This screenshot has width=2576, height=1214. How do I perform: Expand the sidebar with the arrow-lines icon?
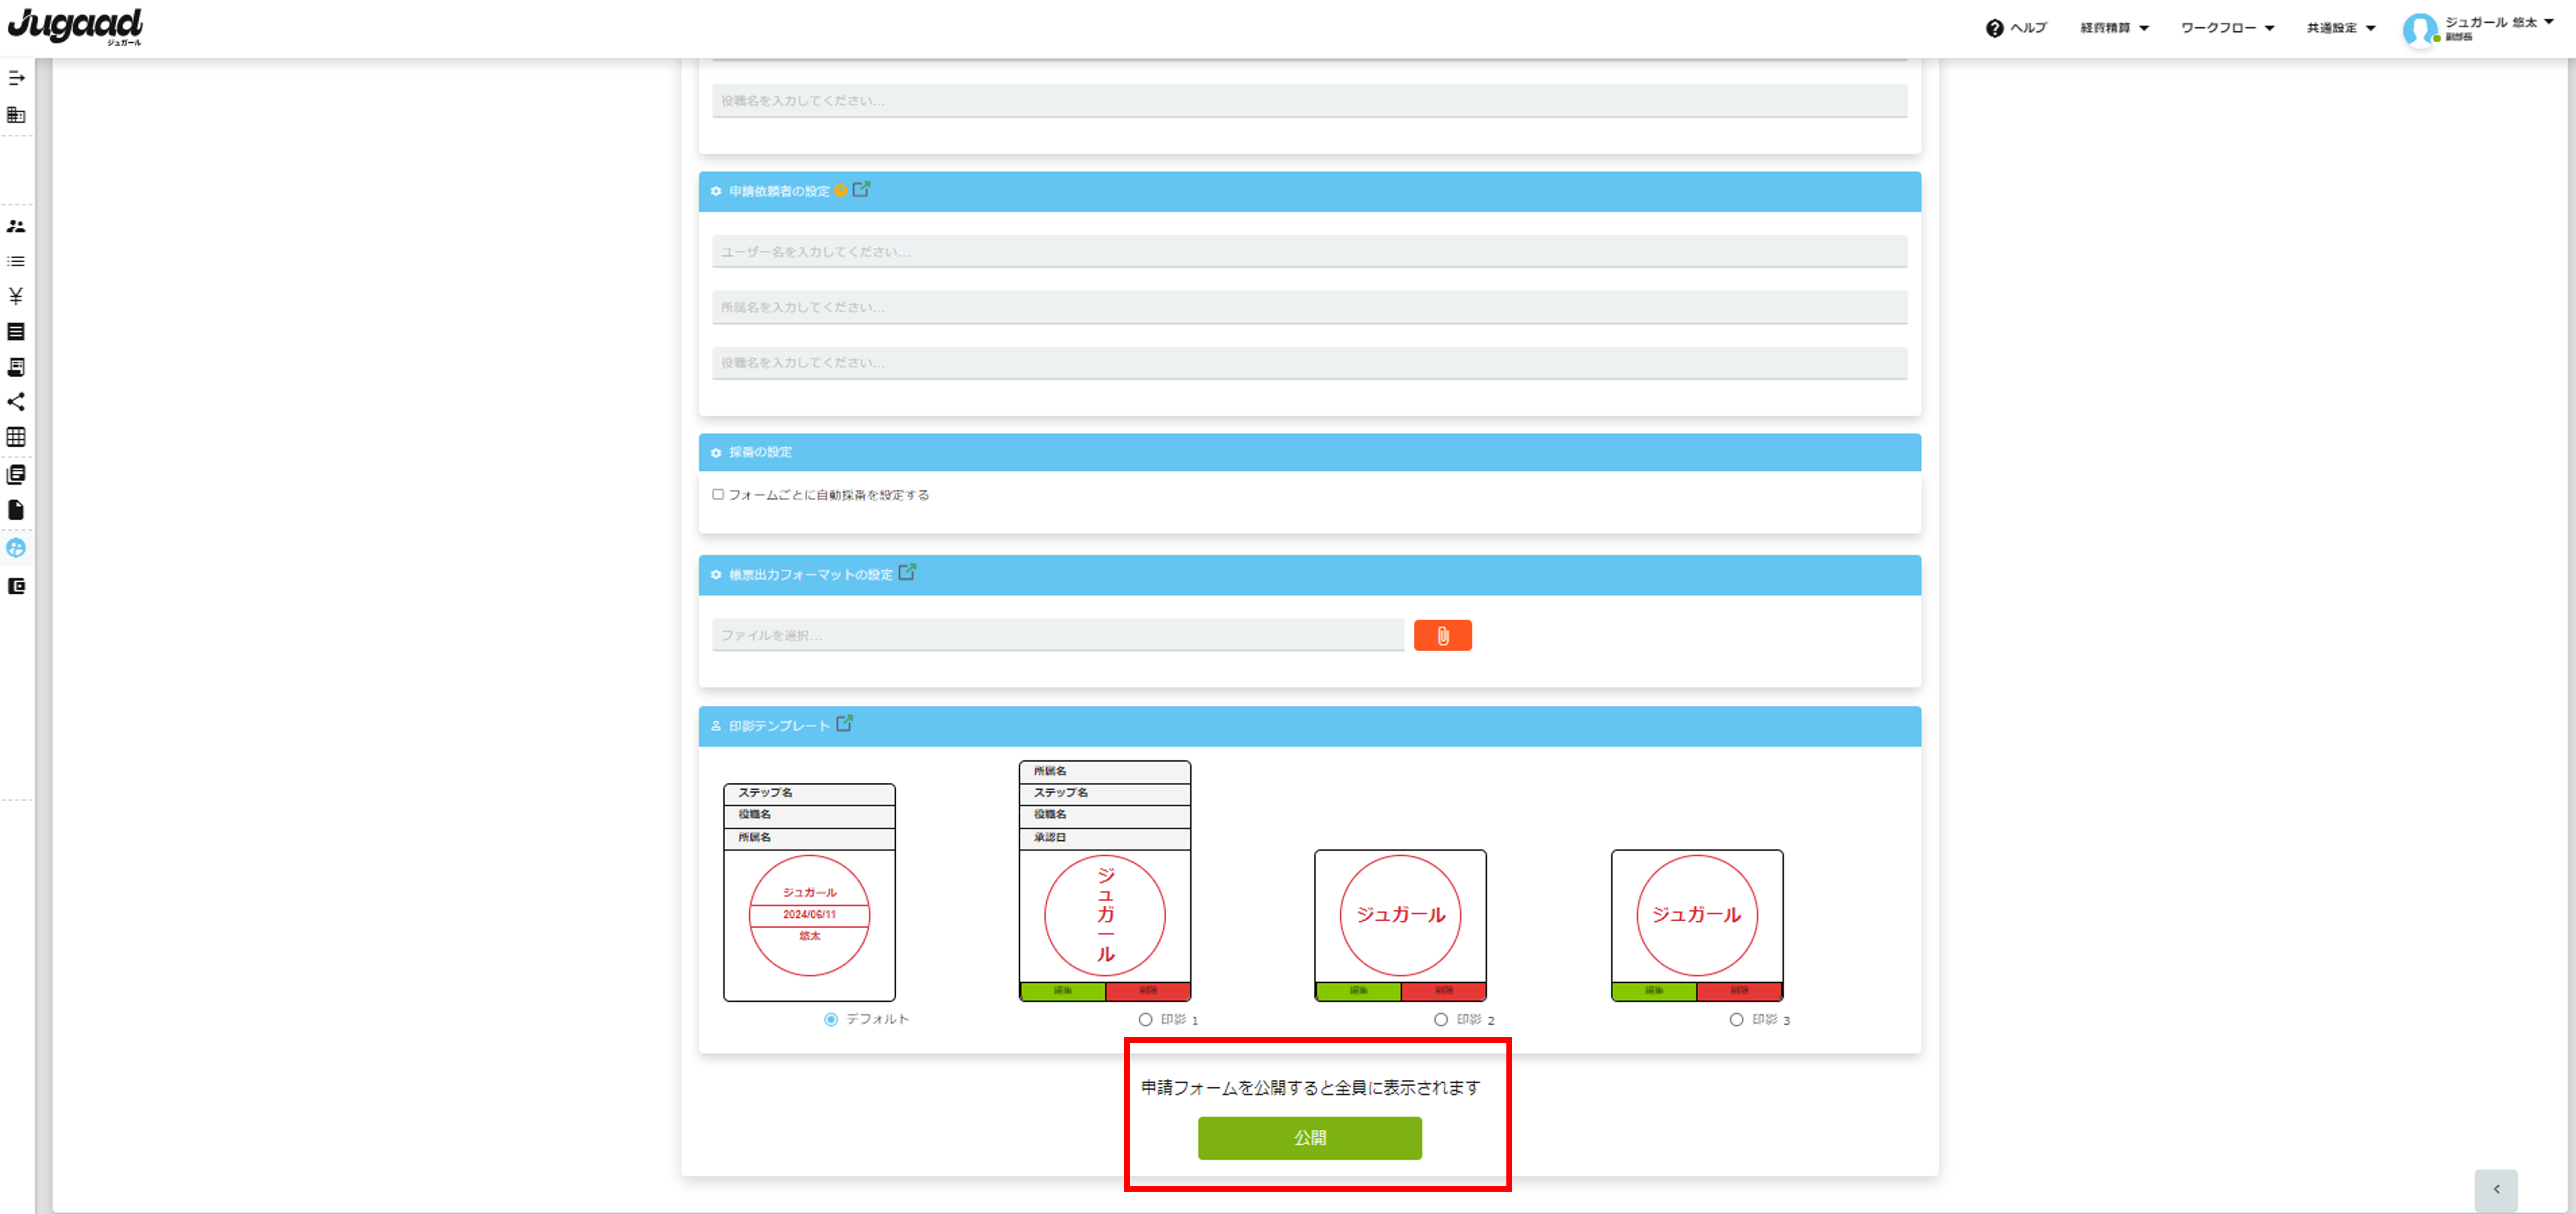point(16,78)
